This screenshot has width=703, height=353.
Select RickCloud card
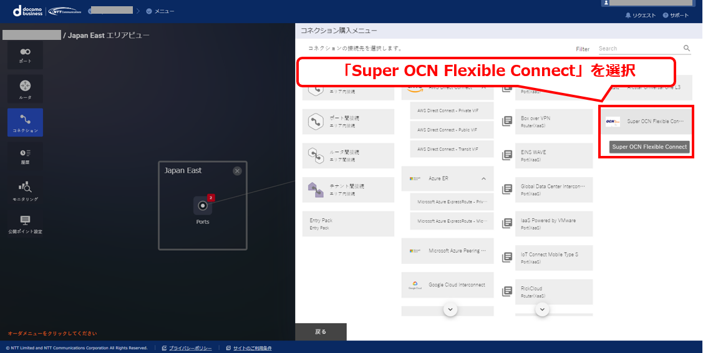[x=554, y=292]
